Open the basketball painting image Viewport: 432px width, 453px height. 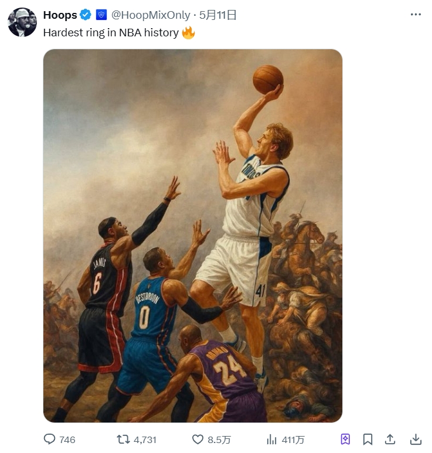point(192,236)
